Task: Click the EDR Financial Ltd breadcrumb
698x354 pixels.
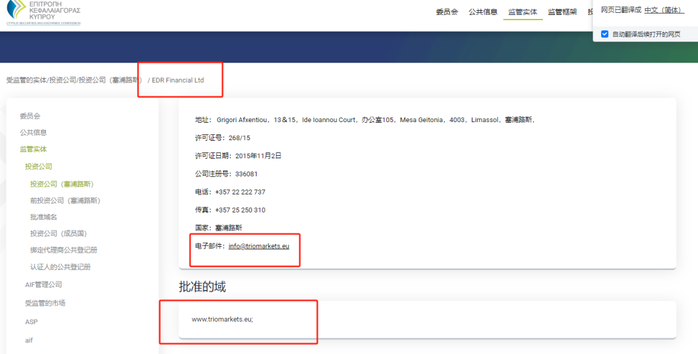Action: click(178, 81)
